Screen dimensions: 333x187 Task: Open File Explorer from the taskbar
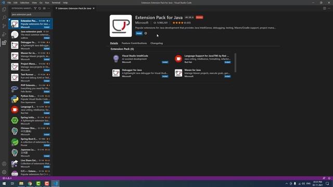click(x=21, y=183)
